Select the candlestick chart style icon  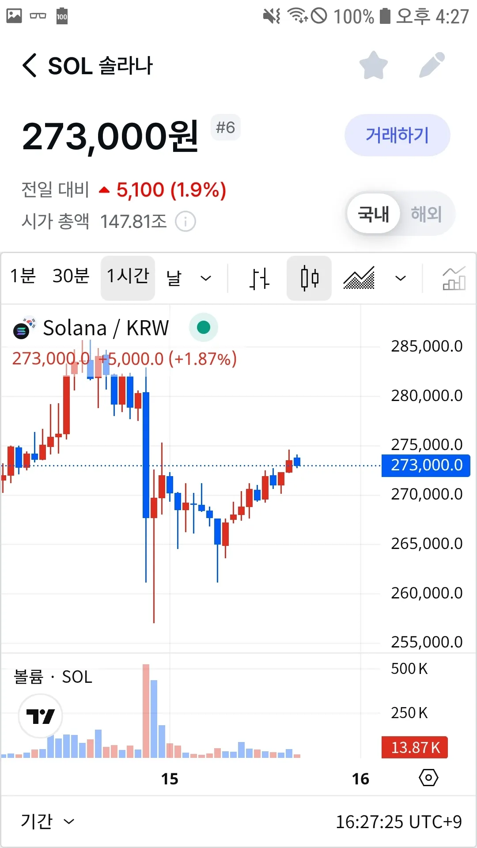click(x=309, y=278)
